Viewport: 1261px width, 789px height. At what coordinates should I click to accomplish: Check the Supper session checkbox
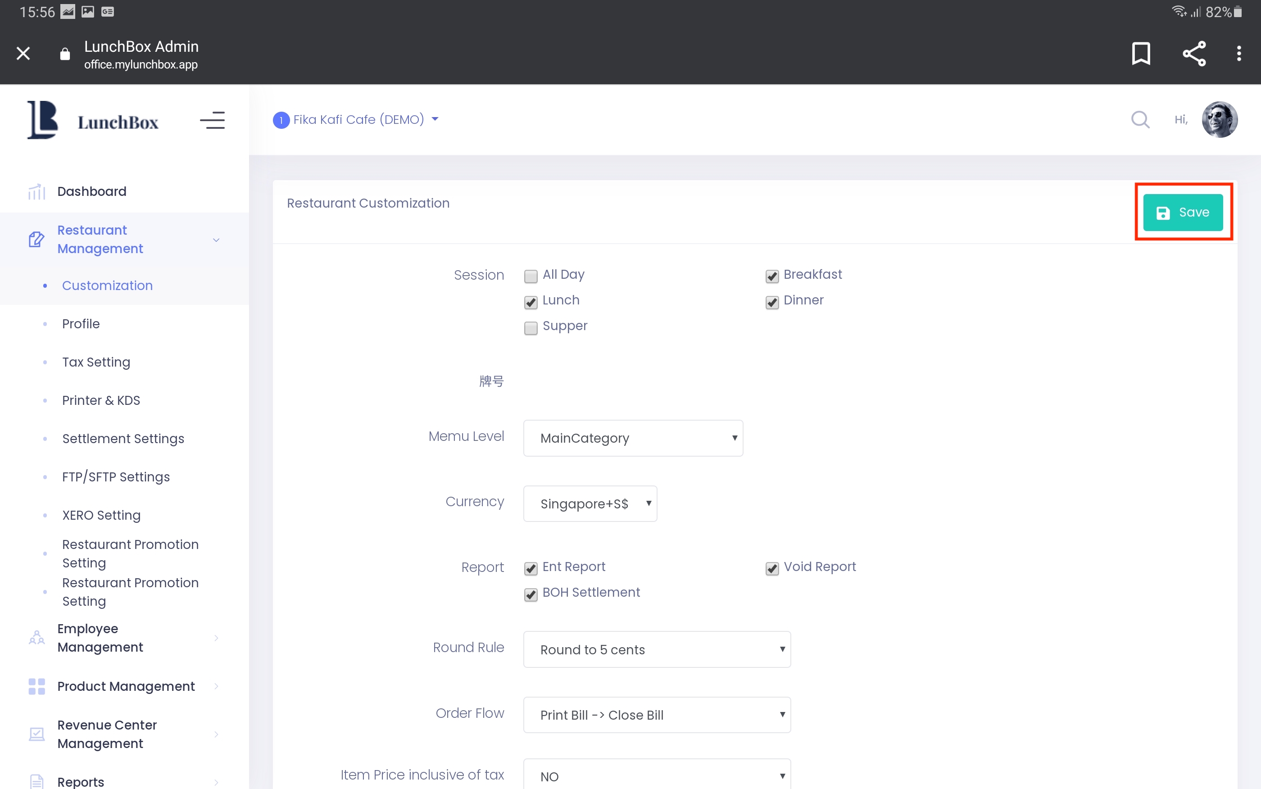(531, 328)
